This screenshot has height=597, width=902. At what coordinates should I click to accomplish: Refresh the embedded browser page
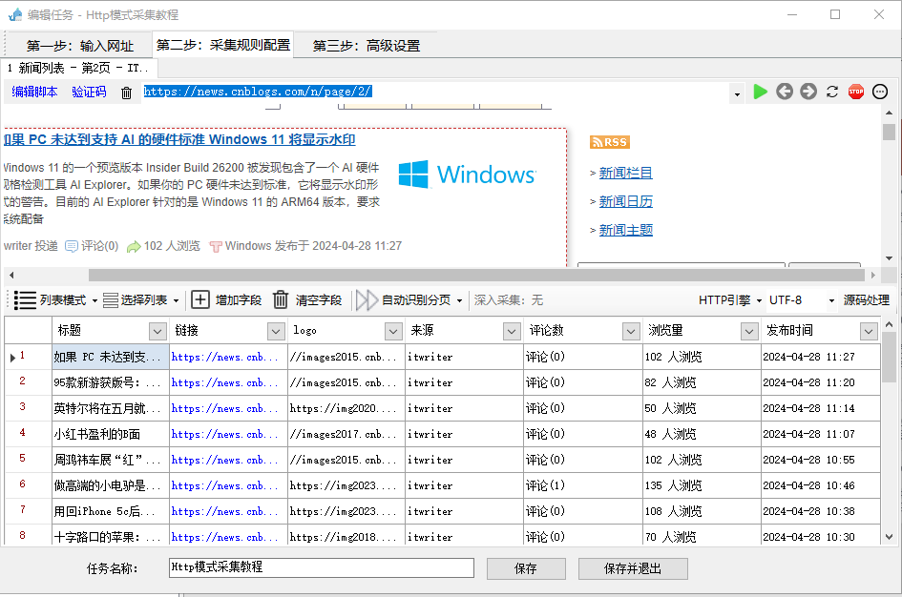[x=832, y=92]
